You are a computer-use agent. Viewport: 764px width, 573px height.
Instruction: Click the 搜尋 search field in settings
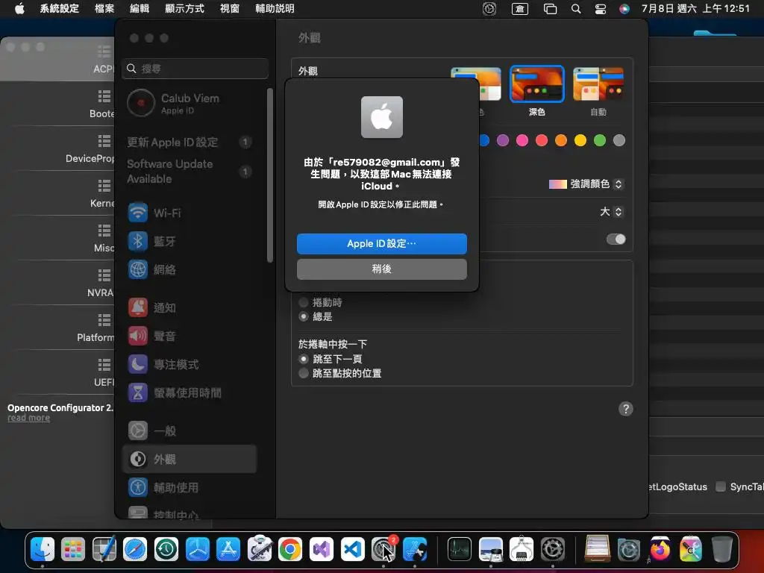[x=195, y=69]
